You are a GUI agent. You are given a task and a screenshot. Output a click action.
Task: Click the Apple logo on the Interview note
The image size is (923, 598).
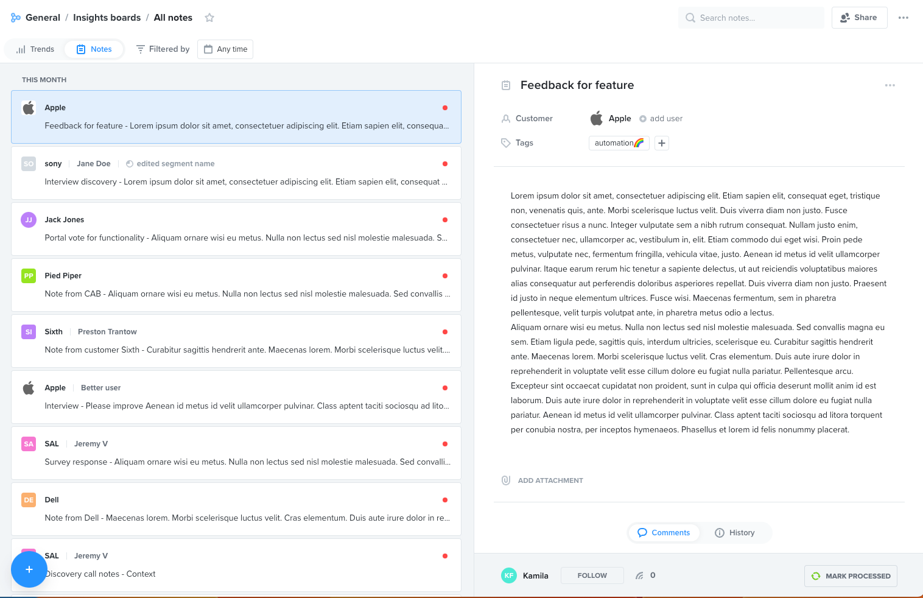(x=29, y=388)
